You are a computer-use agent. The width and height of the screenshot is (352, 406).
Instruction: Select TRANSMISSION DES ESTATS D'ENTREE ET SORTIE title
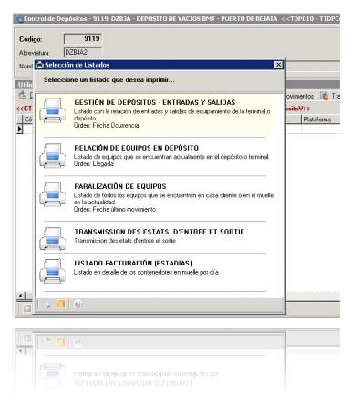tap(160, 232)
